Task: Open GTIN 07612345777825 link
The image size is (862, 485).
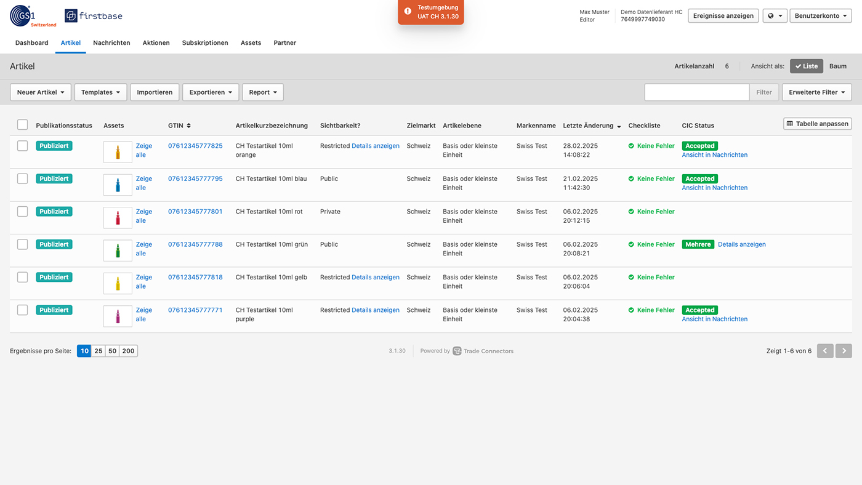Action: coord(195,146)
